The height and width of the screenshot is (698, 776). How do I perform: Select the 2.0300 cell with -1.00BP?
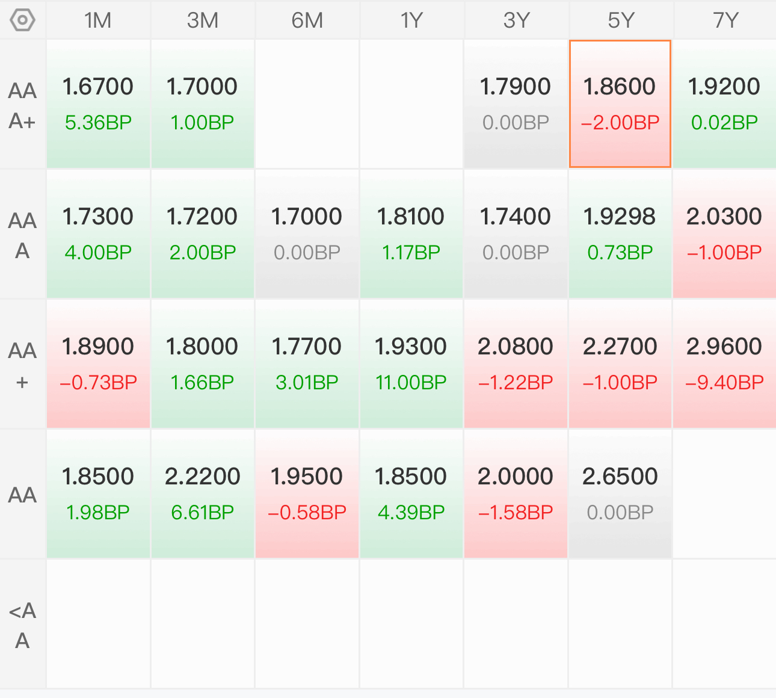[724, 234]
